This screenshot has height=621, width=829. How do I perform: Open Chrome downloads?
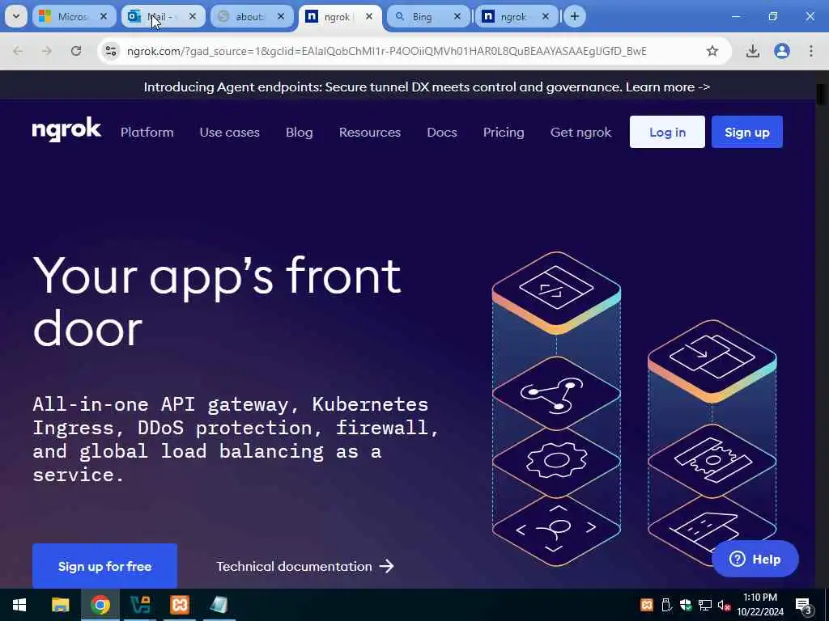point(753,51)
